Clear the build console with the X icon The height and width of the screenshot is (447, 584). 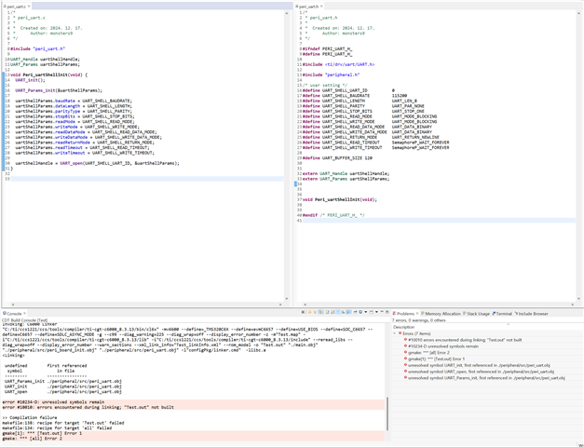pyautogui.click(x=303, y=312)
